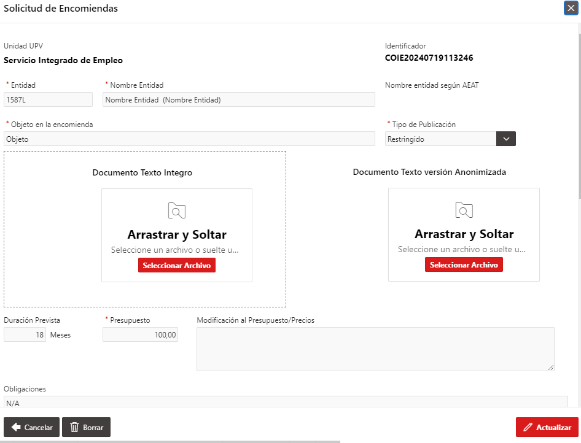Click the back arrow icon on Cancelar
This screenshot has width=581, height=443.
(x=16, y=427)
